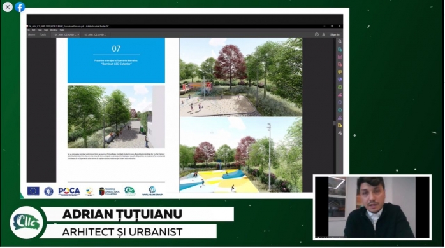Close the overlay with the X button
This screenshot has height=248, width=445.
(8, 7)
